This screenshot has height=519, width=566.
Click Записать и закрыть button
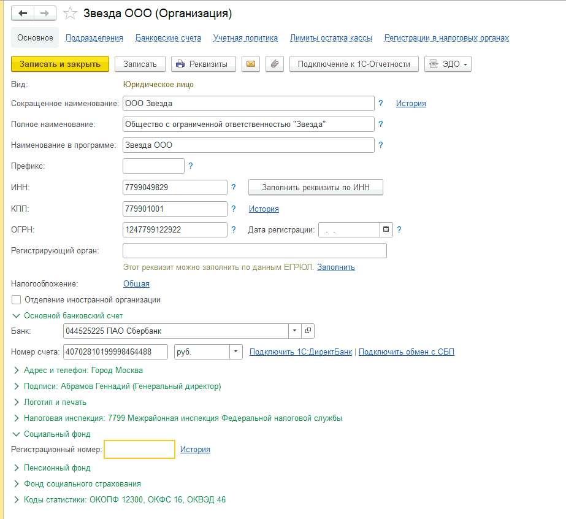tap(60, 64)
